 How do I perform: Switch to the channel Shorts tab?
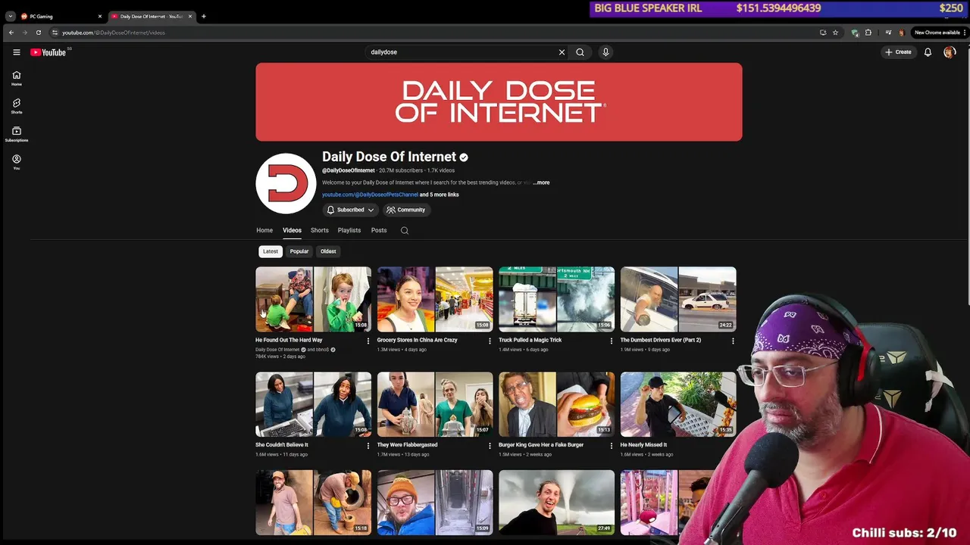[x=320, y=230]
